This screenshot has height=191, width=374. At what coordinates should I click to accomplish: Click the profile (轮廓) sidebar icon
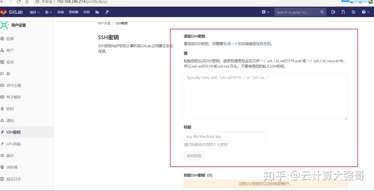pos(3,39)
